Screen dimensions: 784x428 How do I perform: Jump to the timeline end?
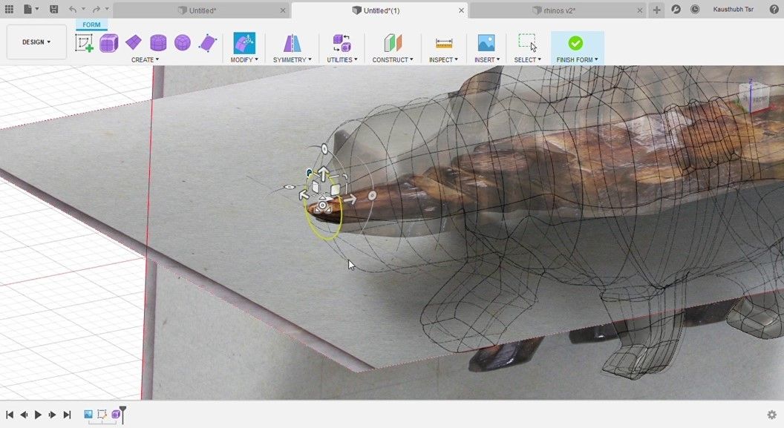click(67, 415)
